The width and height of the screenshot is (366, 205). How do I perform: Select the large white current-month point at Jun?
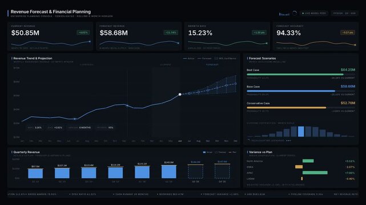[x=180, y=94]
